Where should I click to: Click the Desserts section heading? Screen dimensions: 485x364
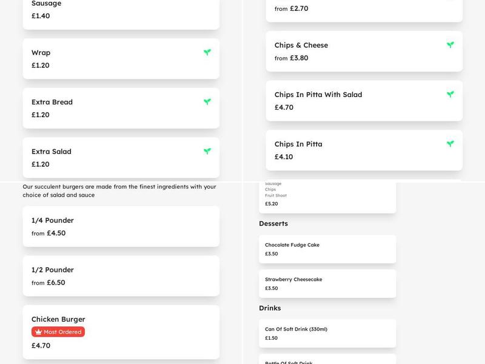(273, 223)
